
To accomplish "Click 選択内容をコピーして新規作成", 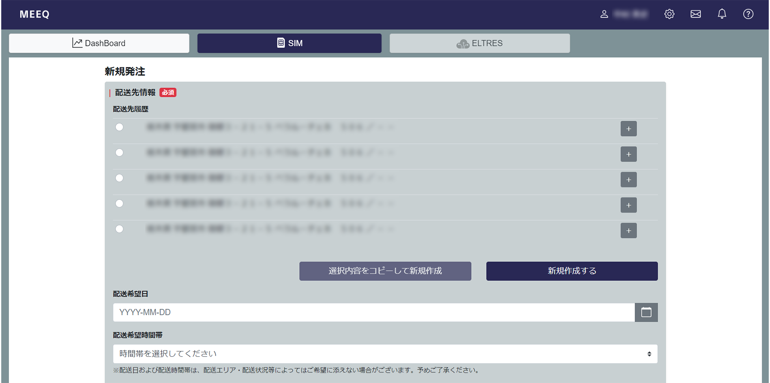I will 385,271.
